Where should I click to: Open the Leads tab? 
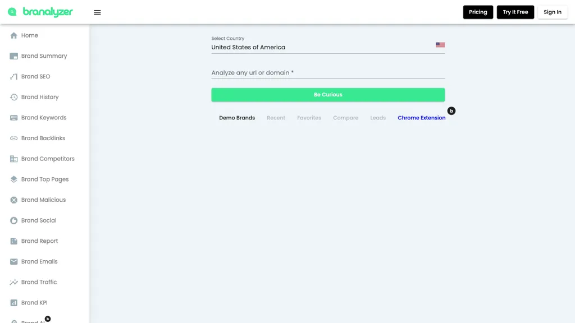(378, 118)
